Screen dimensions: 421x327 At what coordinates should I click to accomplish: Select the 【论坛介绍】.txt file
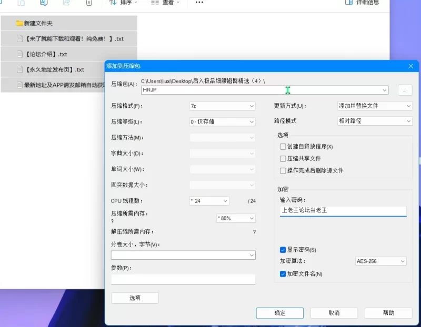46,54
